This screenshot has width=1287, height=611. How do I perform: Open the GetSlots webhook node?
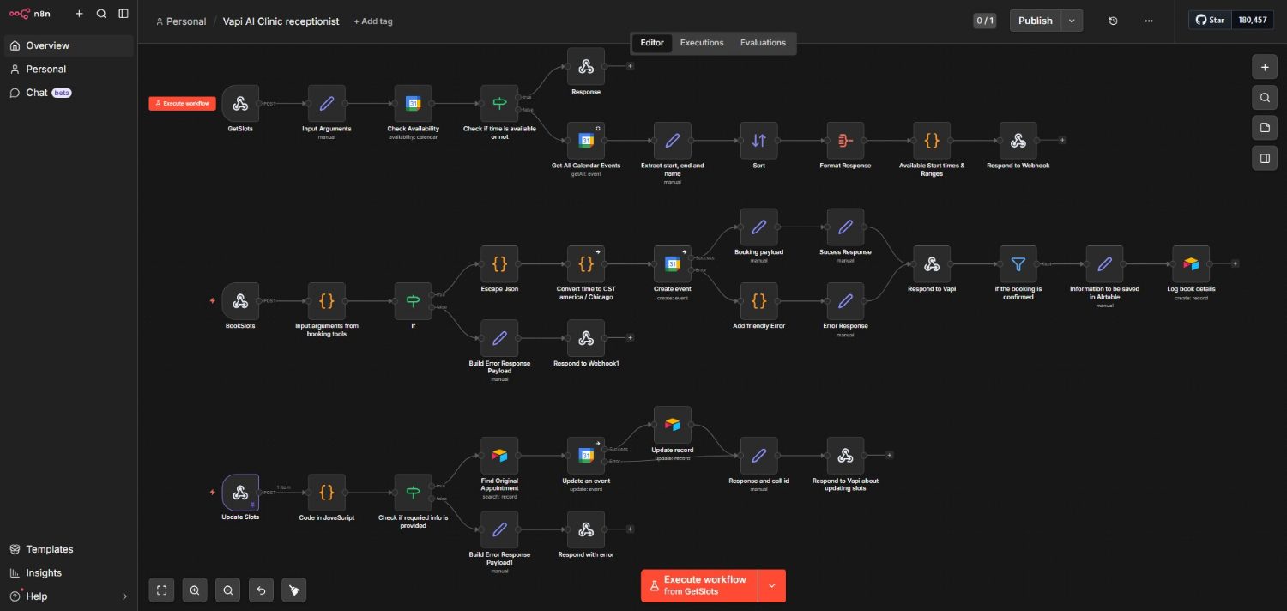click(x=240, y=104)
